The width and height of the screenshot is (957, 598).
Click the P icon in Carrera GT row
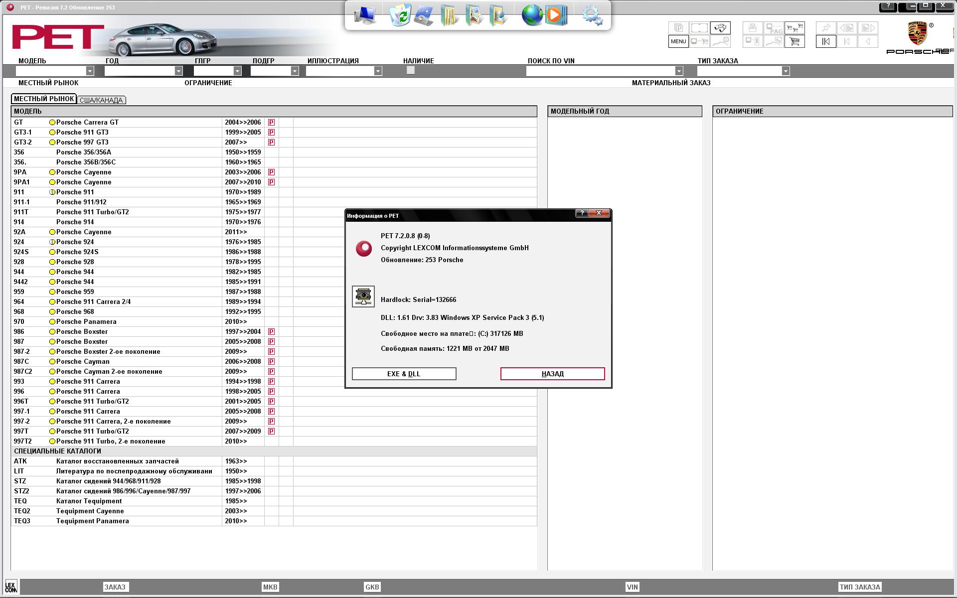271,122
